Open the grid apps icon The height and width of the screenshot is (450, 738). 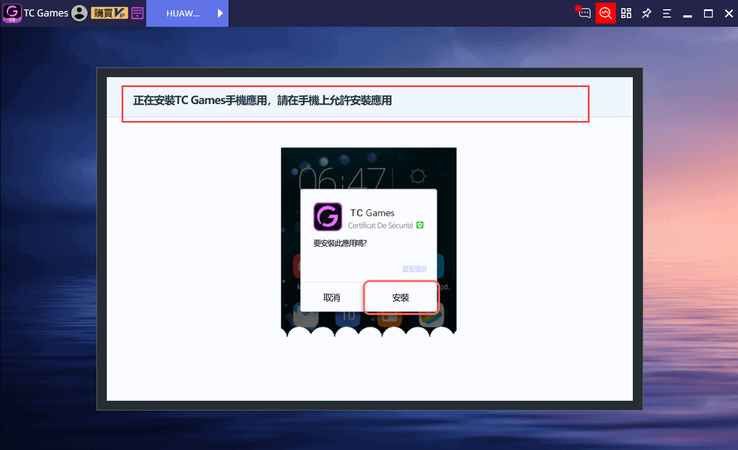626,13
